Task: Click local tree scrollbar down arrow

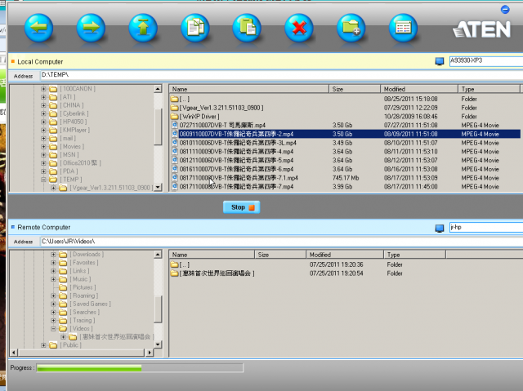Action: [158, 187]
